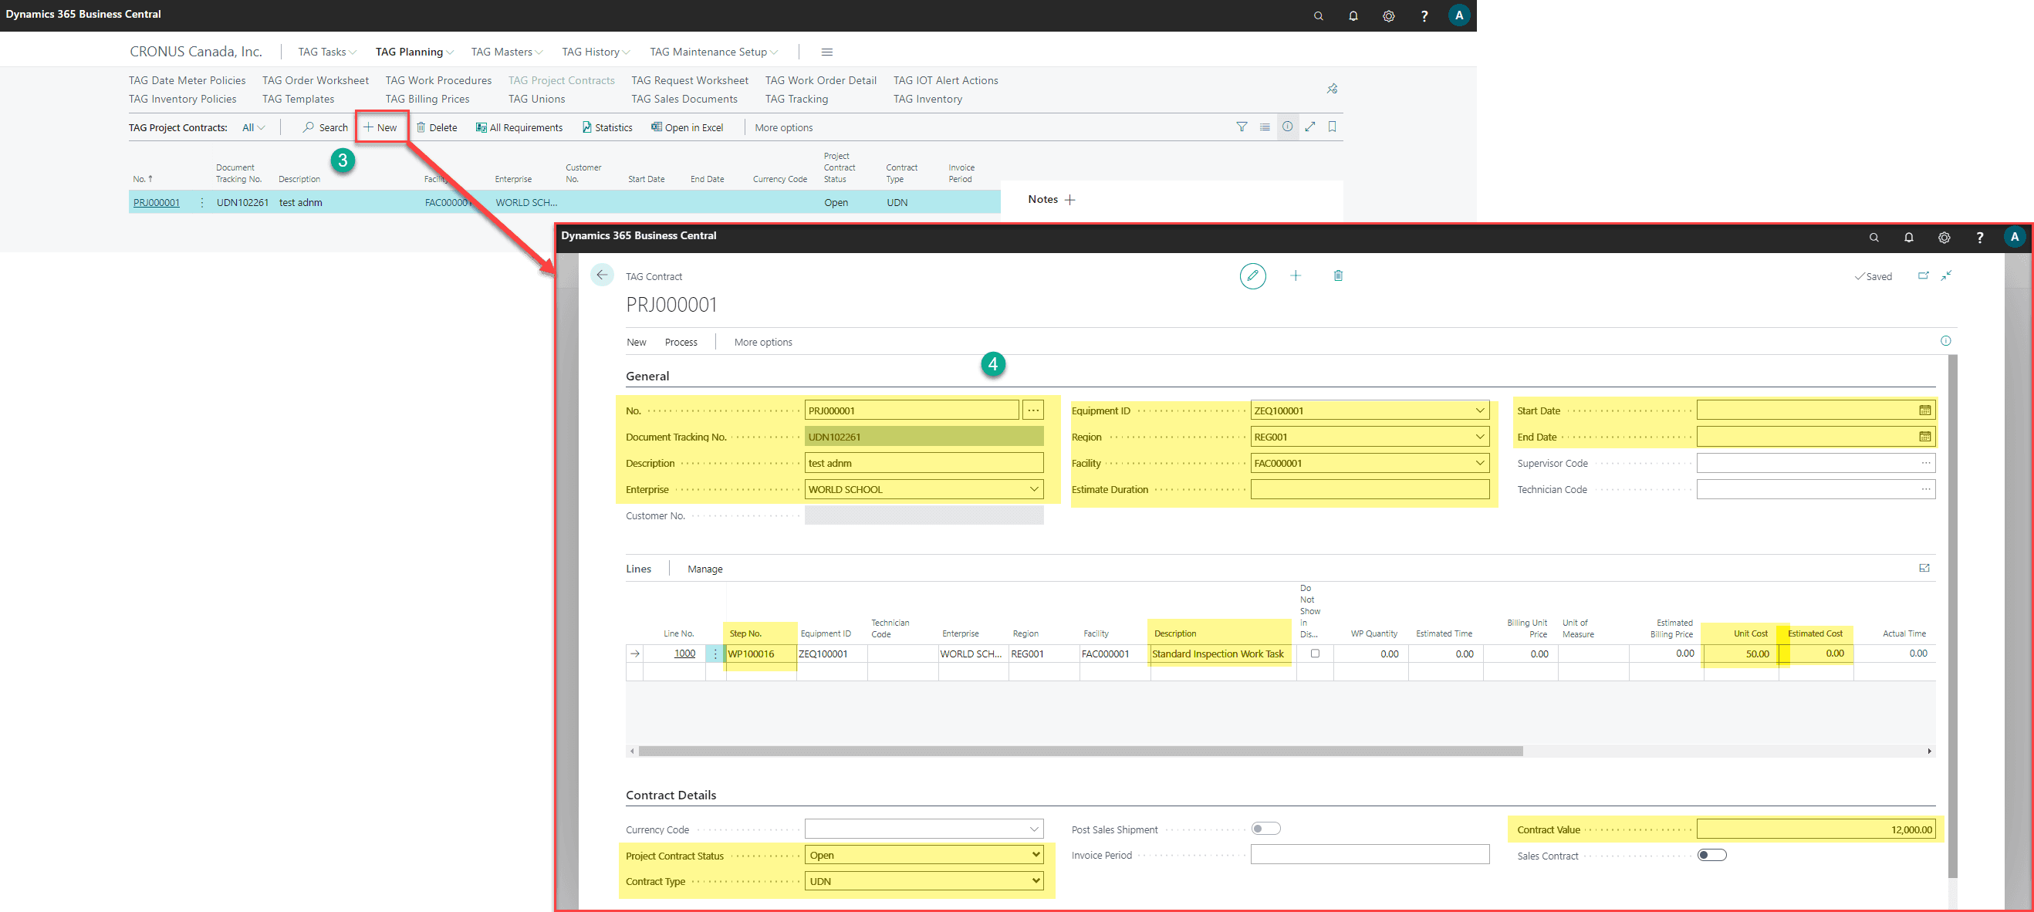The height and width of the screenshot is (912, 2034).
Task: Open lookup for No. field ellipsis button
Action: coord(1032,410)
